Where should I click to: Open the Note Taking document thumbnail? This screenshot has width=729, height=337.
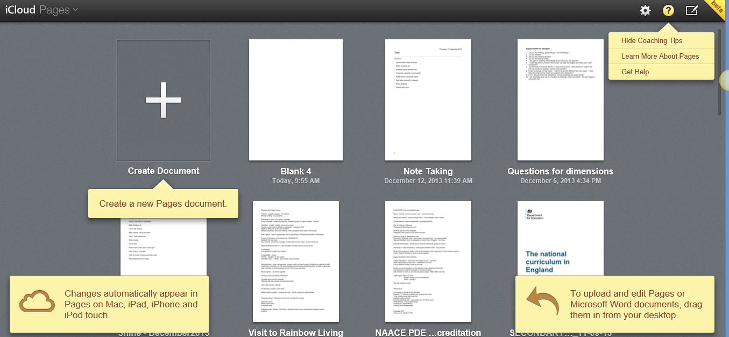[428, 100]
